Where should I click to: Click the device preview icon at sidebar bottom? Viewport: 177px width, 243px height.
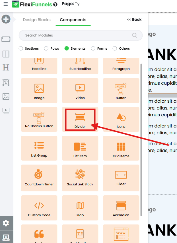click(x=6, y=237)
